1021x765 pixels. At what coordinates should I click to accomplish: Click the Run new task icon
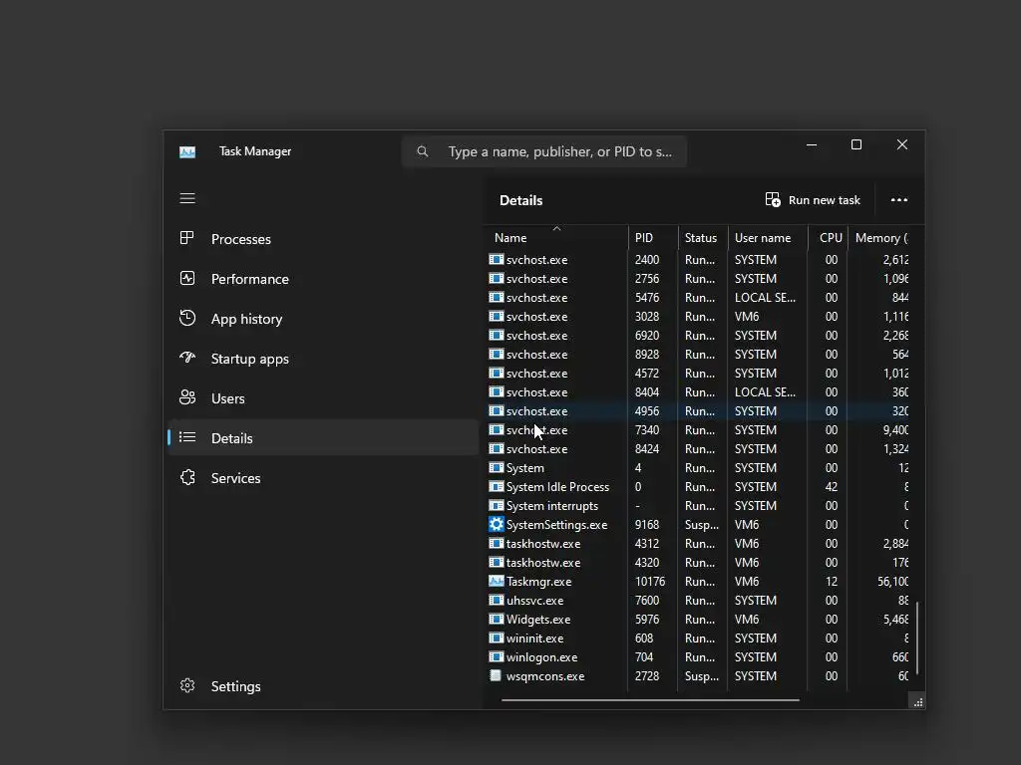tap(773, 199)
